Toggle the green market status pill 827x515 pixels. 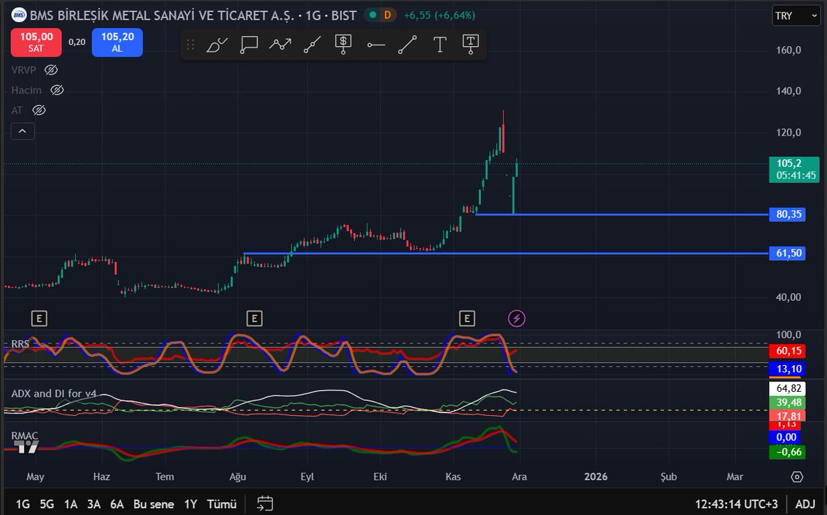pyautogui.click(x=372, y=14)
